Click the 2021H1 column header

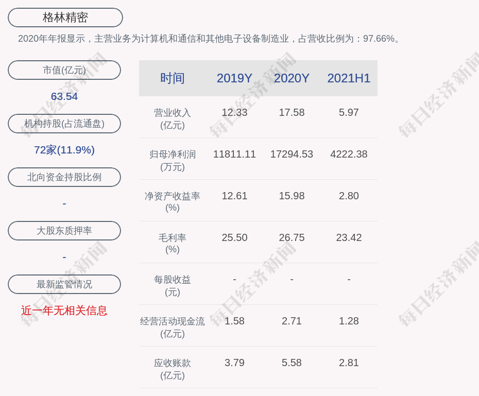click(349, 78)
